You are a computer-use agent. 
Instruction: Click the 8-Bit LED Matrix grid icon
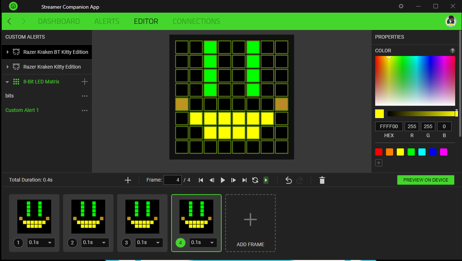click(16, 82)
